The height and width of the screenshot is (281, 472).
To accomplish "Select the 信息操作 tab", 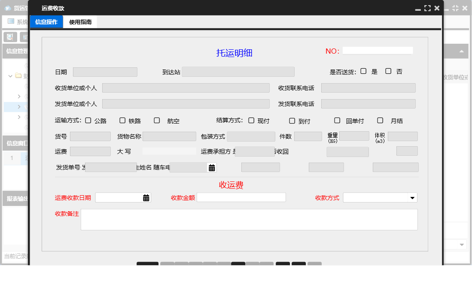I will click(x=46, y=21).
